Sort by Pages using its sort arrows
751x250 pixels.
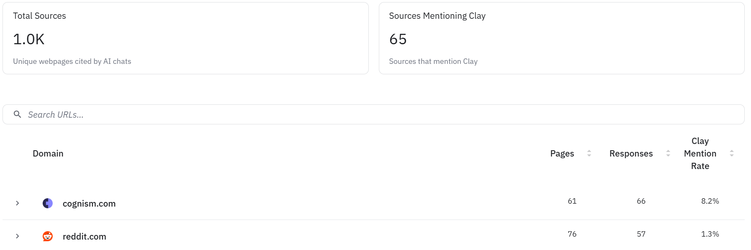tap(589, 153)
